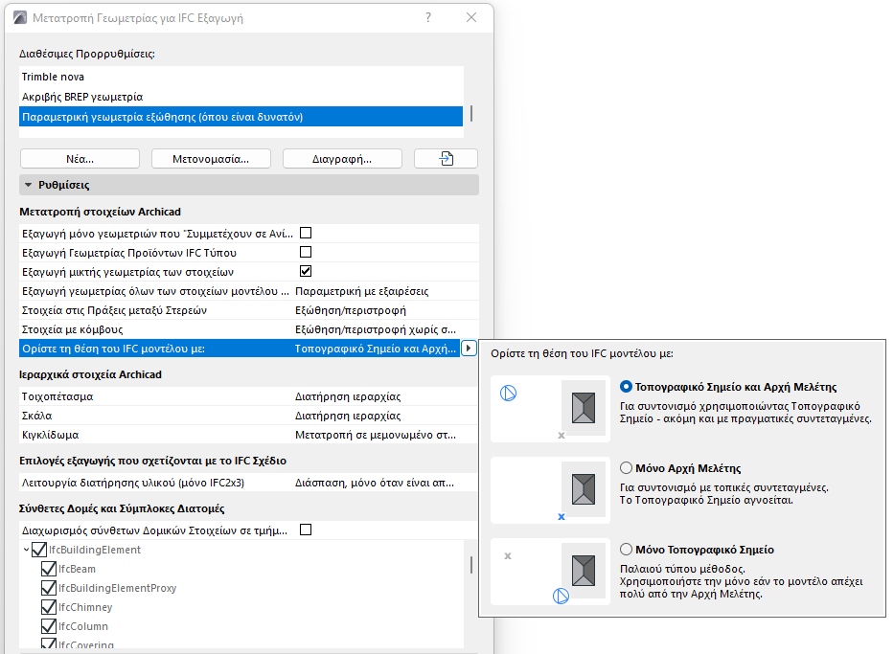
Task: Click the Νέα... button
Action: pos(80,158)
